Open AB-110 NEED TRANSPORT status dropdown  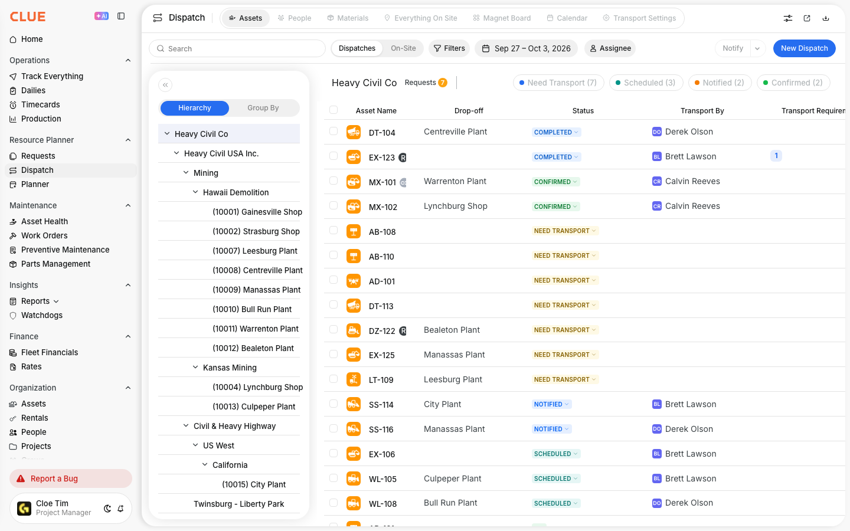tap(565, 255)
